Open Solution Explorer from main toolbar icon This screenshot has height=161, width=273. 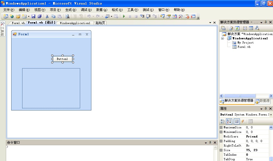(162, 16)
